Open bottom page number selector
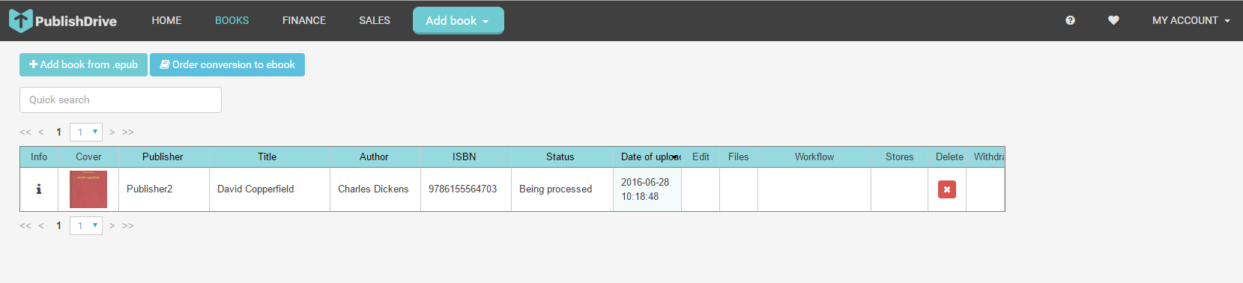Screen dimensions: 1243x283 point(86,225)
